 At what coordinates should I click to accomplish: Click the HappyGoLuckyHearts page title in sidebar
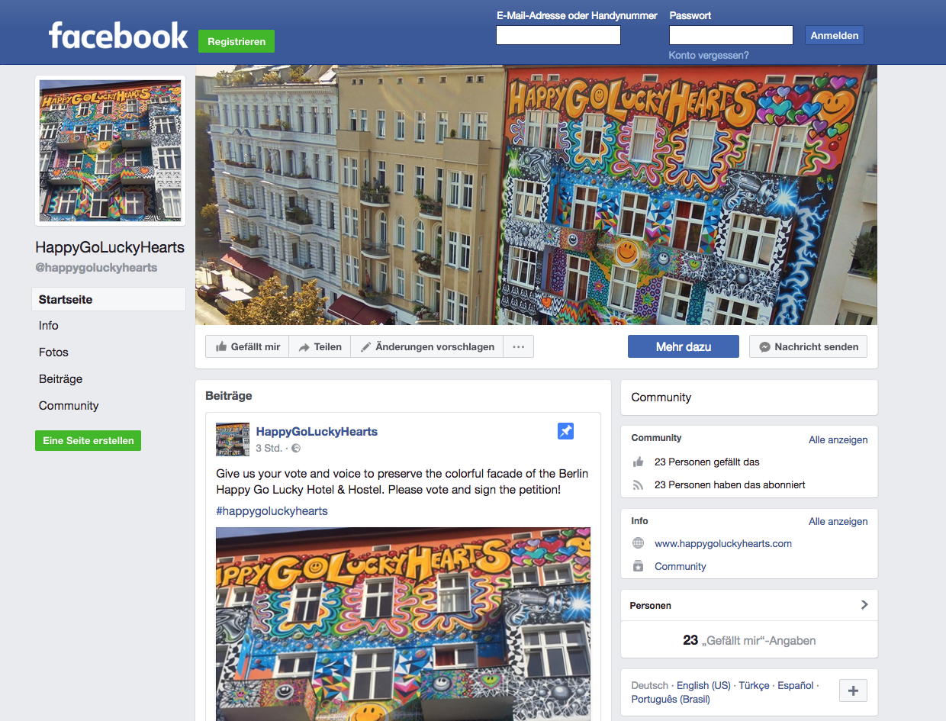pyautogui.click(x=110, y=247)
